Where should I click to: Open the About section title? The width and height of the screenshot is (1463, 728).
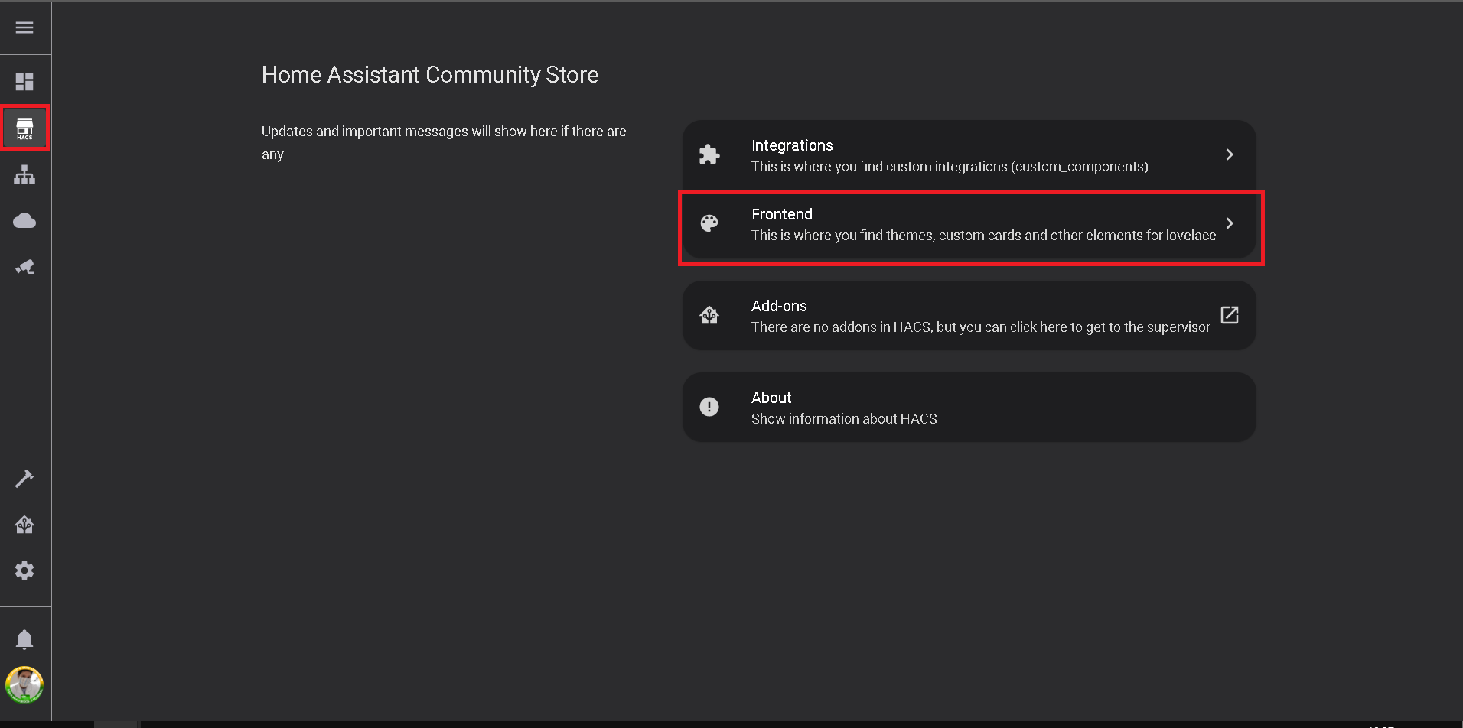[x=771, y=398]
